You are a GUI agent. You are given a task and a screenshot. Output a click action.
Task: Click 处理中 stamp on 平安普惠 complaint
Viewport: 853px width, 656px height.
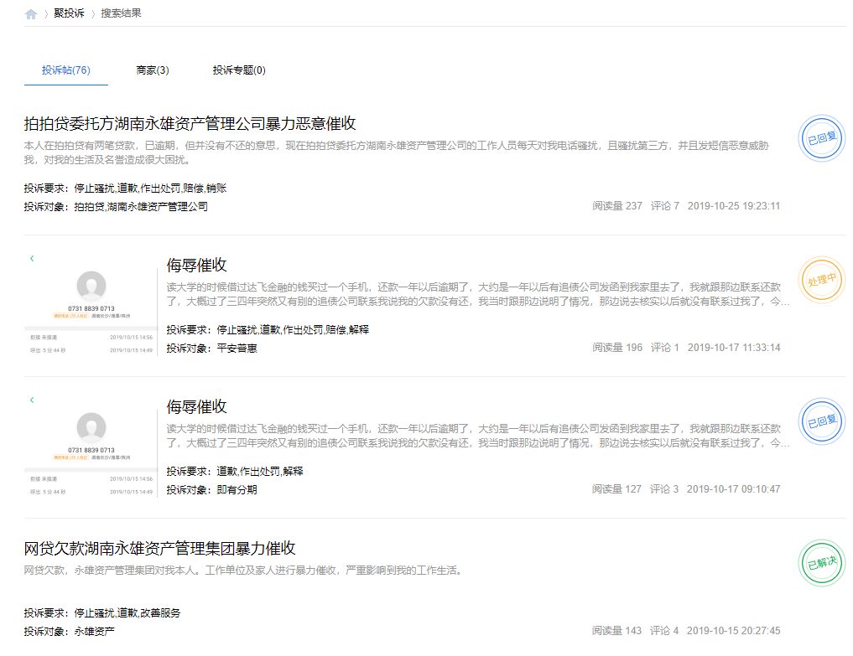pyautogui.click(x=821, y=280)
